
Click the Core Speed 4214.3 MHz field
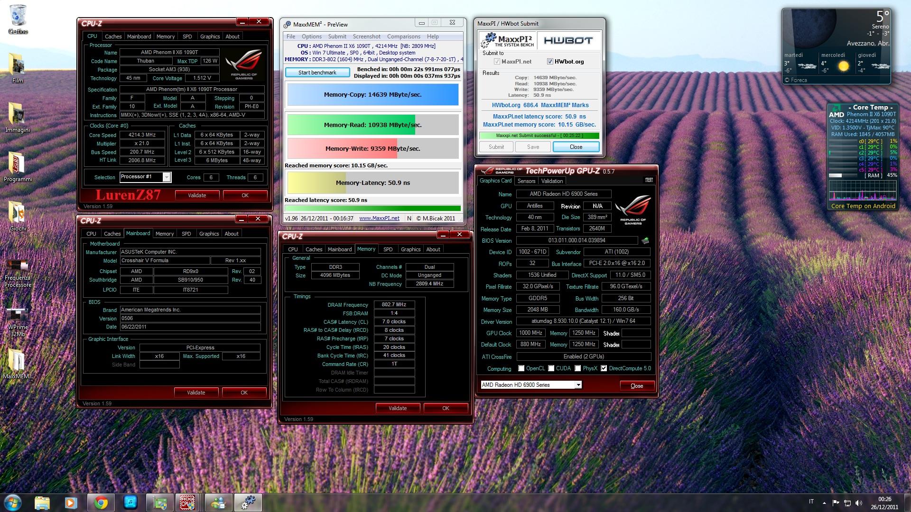(x=142, y=135)
